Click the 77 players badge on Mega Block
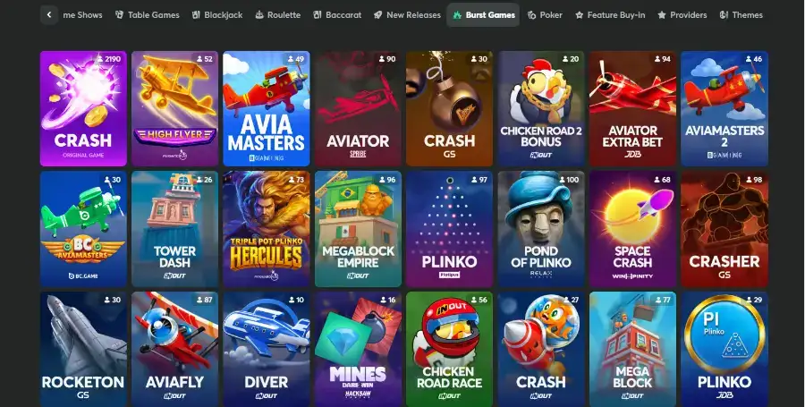 662,301
